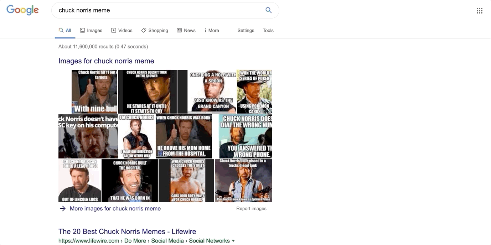Open the Images for chuck norris meme heading
The width and height of the screenshot is (491, 245).
[106, 61]
